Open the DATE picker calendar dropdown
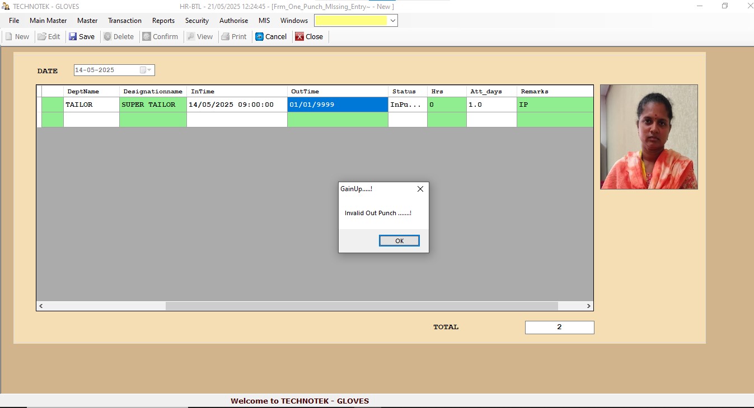The width and height of the screenshot is (754, 408). point(146,70)
